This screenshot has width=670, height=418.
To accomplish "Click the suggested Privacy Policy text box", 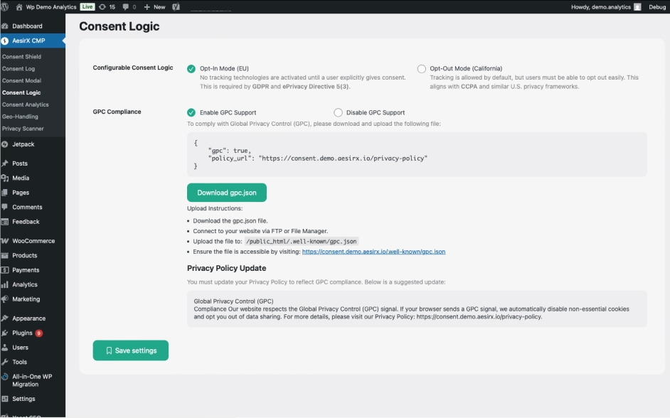I will (417, 309).
